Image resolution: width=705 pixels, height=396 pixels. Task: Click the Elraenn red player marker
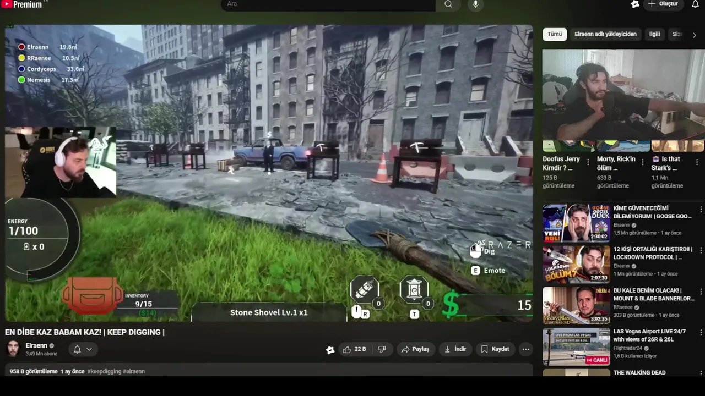[21, 47]
